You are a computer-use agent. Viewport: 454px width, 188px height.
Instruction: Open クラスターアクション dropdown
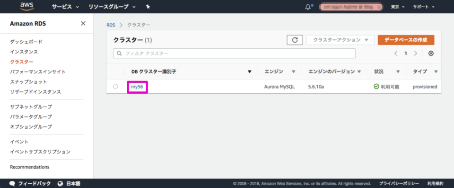[340, 40]
